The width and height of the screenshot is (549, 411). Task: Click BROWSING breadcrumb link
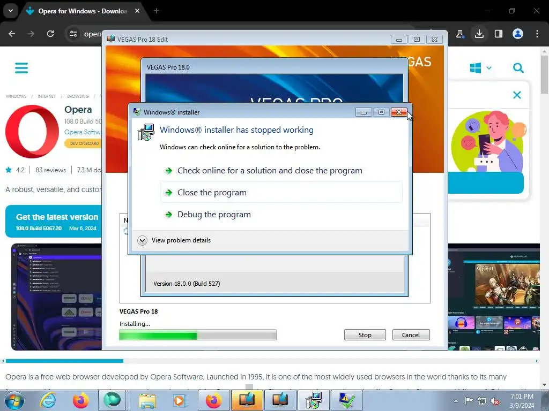tap(78, 96)
